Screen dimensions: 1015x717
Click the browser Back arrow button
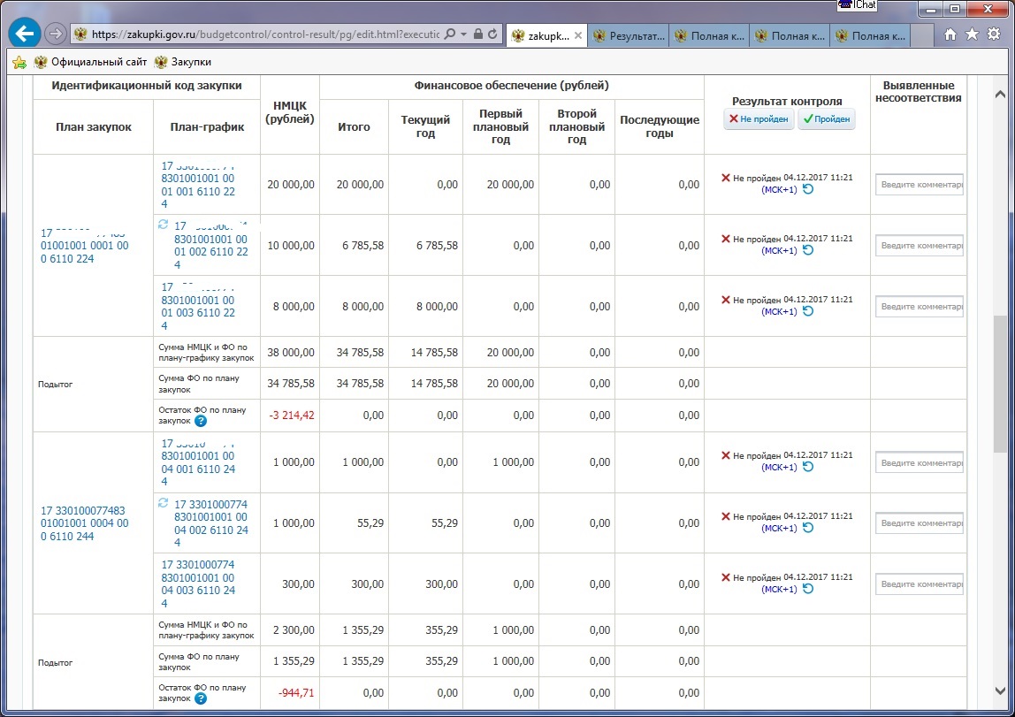pos(25,34)
